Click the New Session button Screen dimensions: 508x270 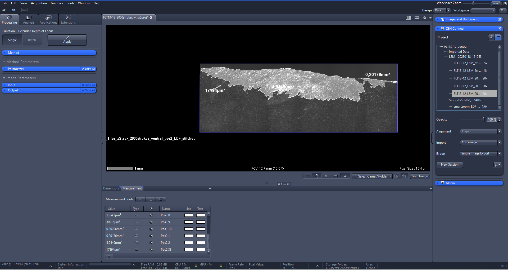click(450, 165)
